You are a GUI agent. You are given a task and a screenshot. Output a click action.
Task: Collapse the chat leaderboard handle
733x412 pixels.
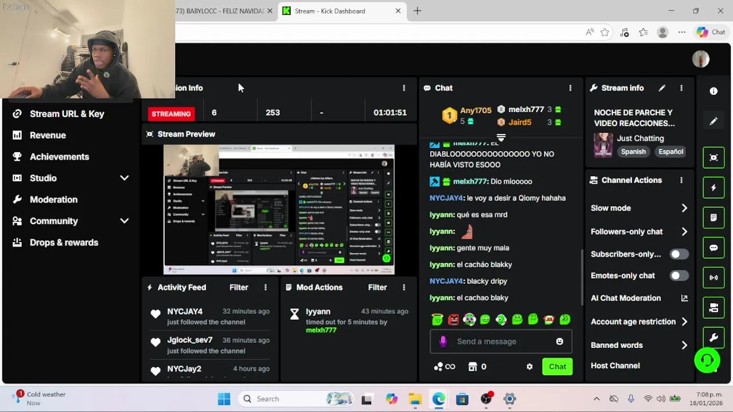(x=501, y=138)
